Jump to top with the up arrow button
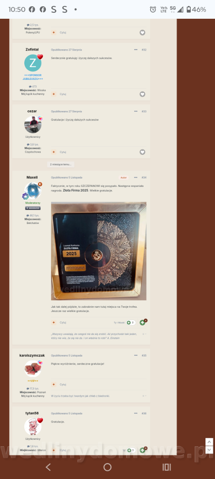The height and width of the screenshot is (479, 215). tap(209, 442)
